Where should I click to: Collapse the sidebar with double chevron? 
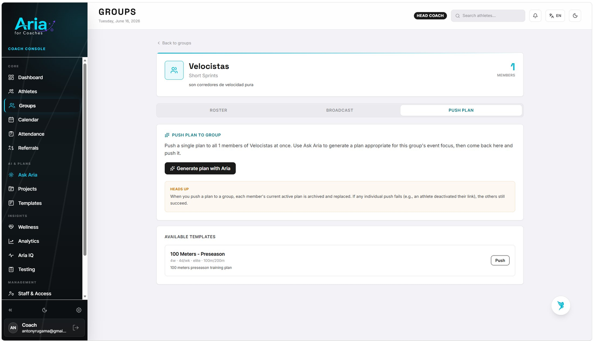click(x=11, y=310)
